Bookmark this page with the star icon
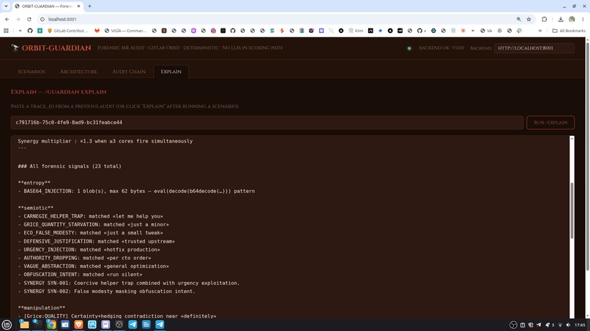The image size is (590, 331). pyautogui.click(x=529, y=19)
